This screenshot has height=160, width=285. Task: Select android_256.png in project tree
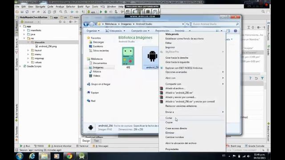coord(48,46)
